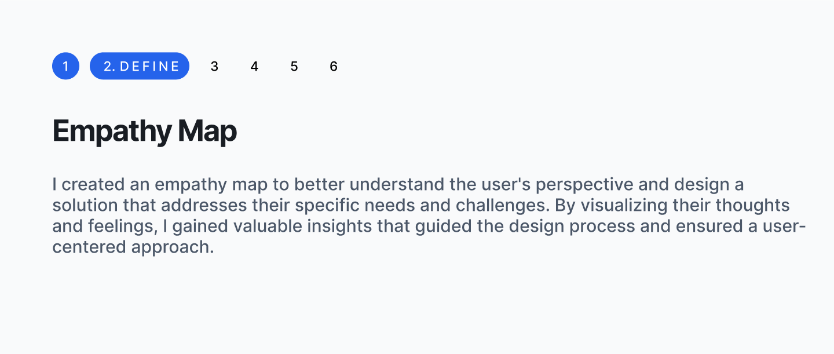
Task: Select the active "2. DEFINE" step pill
Action: 140,66
